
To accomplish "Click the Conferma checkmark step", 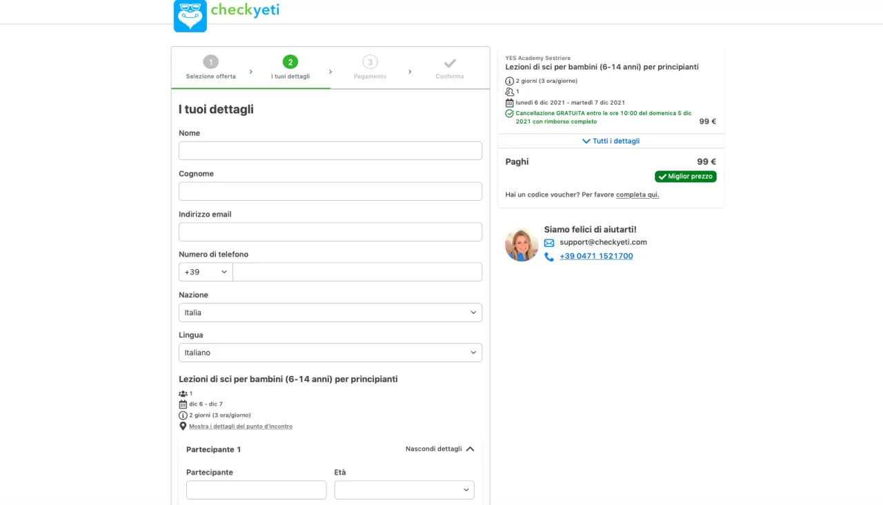I will (x=450, y=68).
